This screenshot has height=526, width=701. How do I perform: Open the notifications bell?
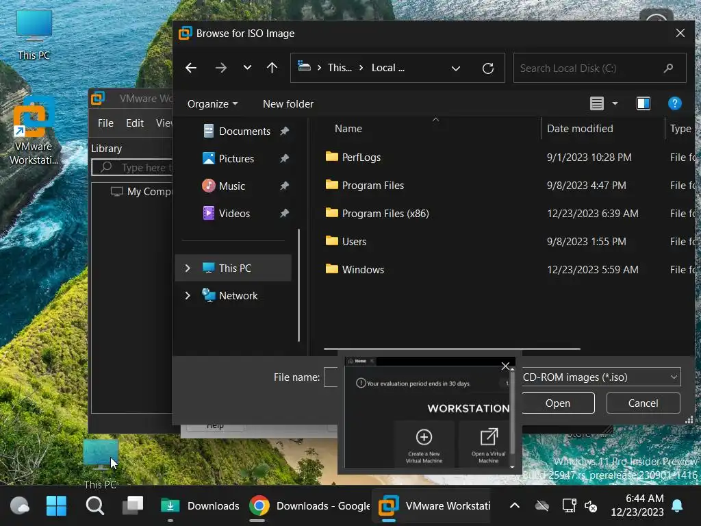coord(677,506)
